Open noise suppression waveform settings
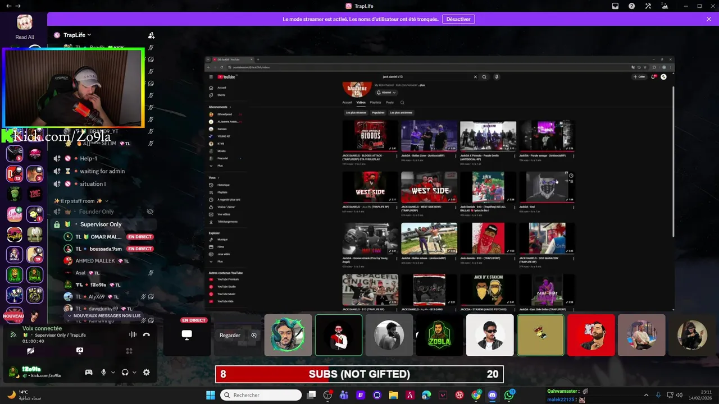This screenshot has height=404, width=719. (133, 334)
